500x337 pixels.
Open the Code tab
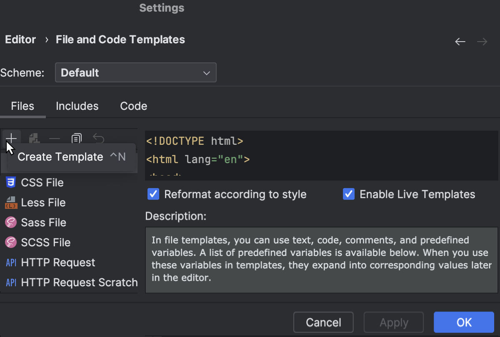[133, 106]
